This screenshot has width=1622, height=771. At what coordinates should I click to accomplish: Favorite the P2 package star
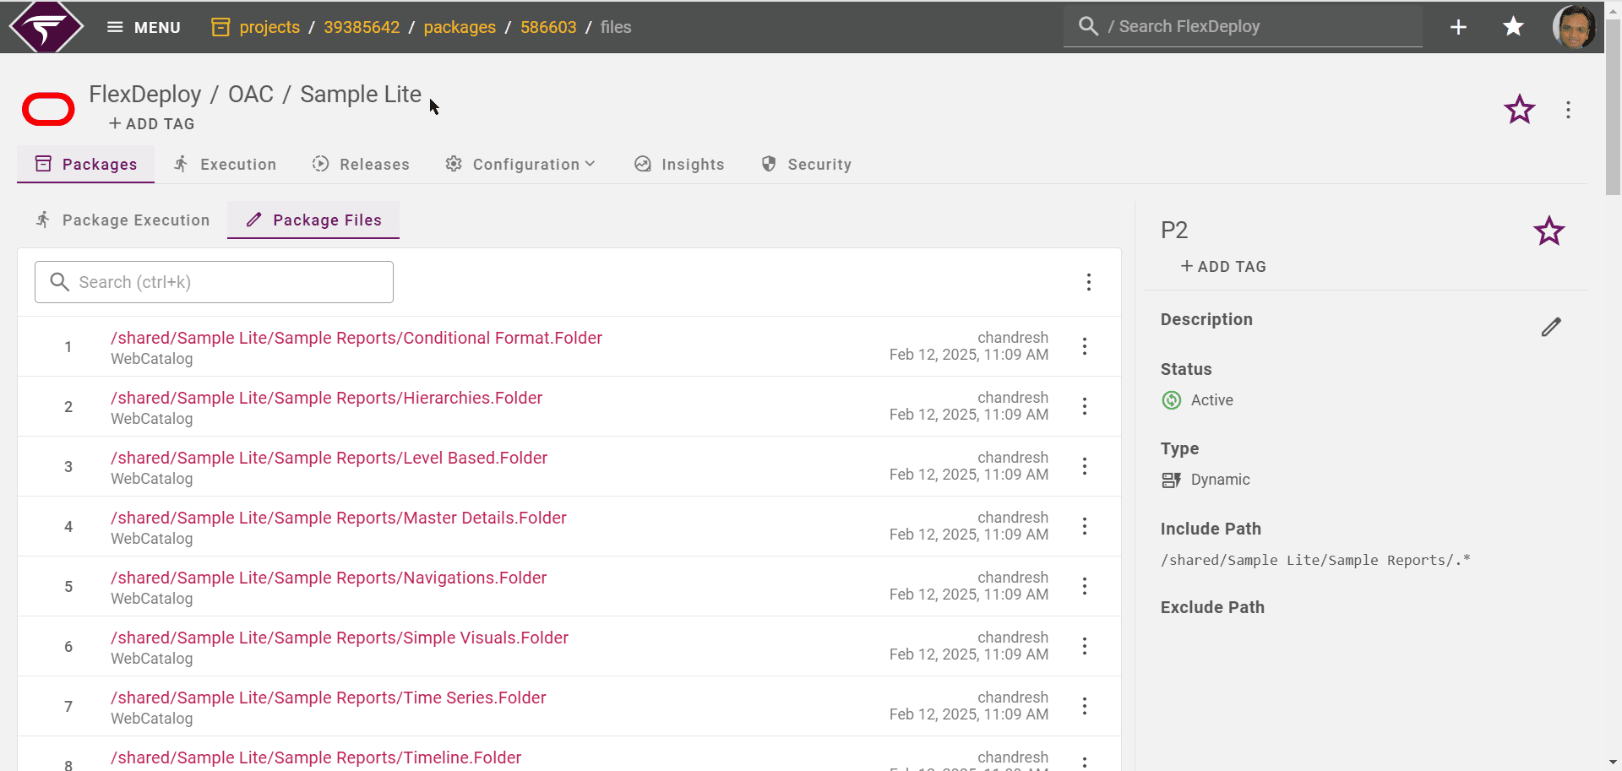point(1549,231)
